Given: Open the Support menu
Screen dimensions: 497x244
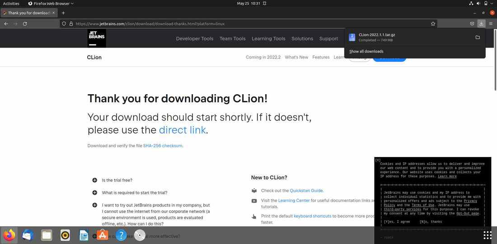Looking at the screenshot, I should tap(328, 38).
